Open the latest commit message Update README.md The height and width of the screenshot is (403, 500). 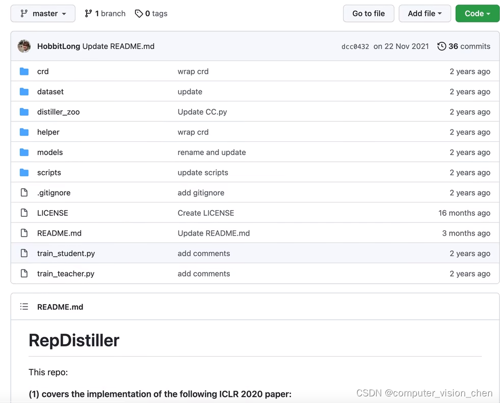118,46
